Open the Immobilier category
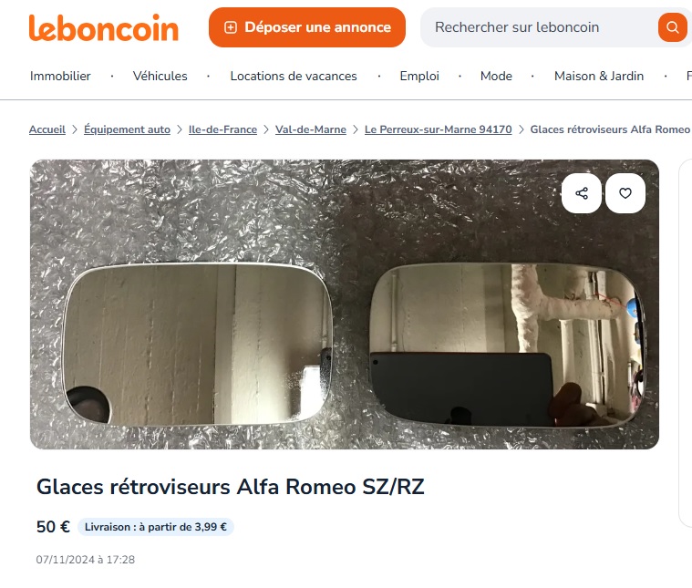 tap(60, 76)
